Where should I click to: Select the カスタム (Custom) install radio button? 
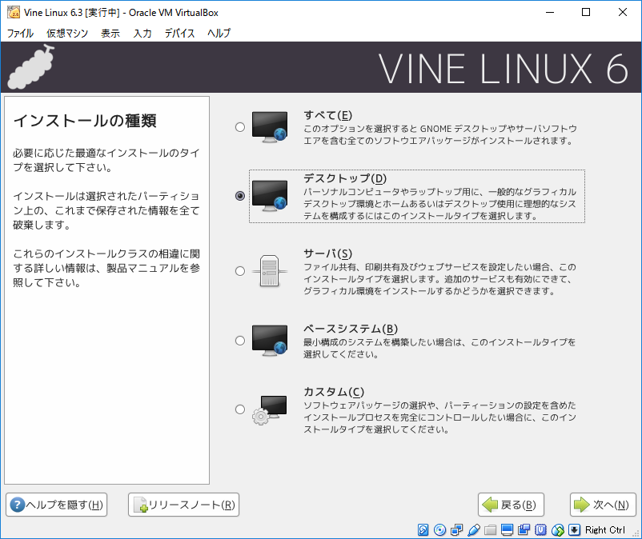240,409
